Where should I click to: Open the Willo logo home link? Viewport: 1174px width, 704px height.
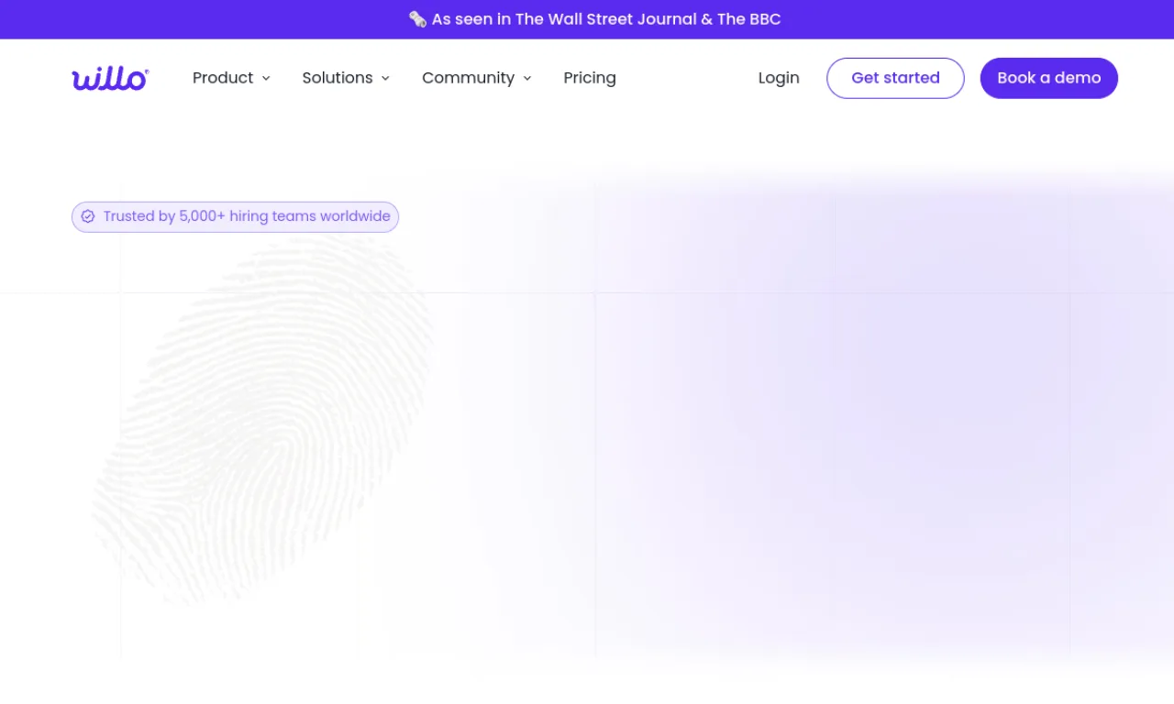coord(110,79)
